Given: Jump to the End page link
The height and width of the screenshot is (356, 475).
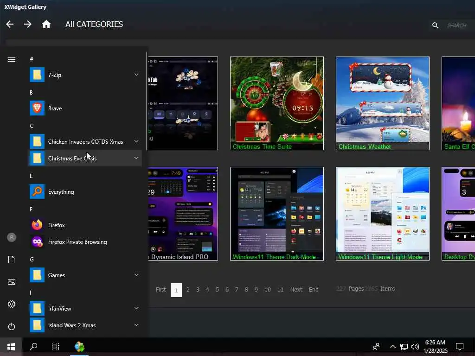Looking at the screenshot, I should coord(314,290).
